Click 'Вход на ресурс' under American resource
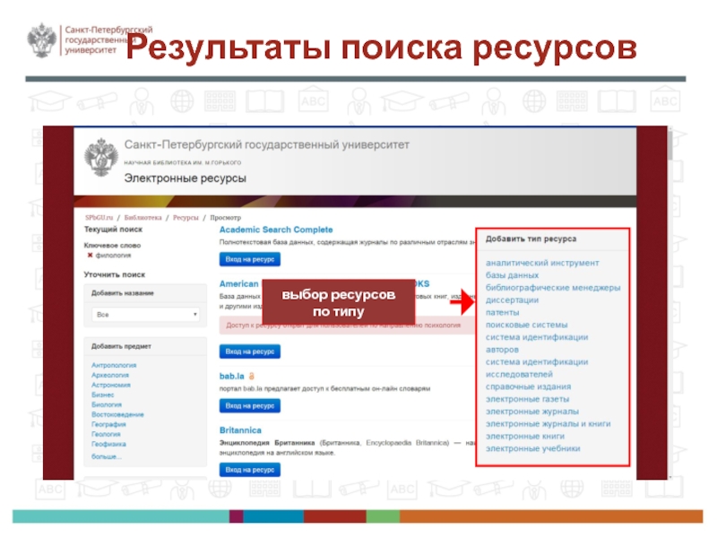Screen dimensions: 717x538 (250, 351)
